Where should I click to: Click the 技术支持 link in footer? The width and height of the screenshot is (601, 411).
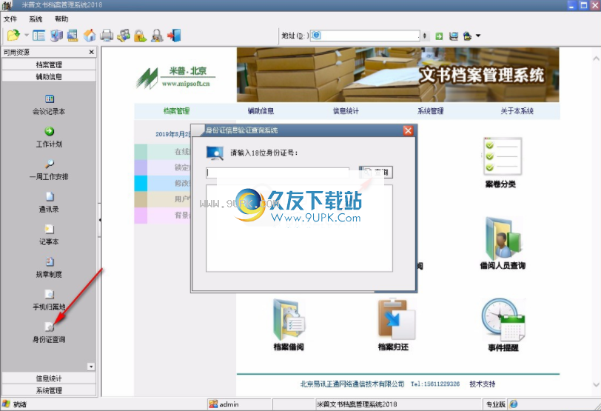coord(482,384)
